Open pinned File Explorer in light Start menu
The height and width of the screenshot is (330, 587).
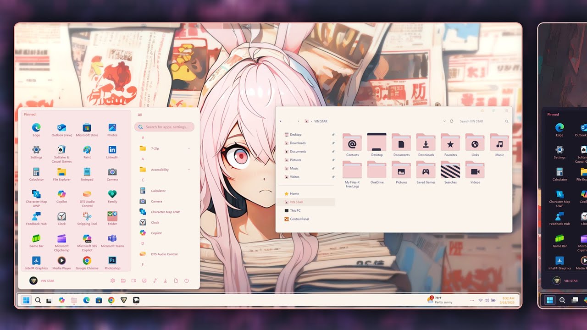(x=61, y=174)
